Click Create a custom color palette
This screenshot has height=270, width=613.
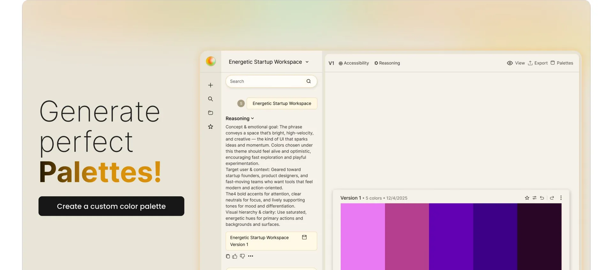(111, 206)
